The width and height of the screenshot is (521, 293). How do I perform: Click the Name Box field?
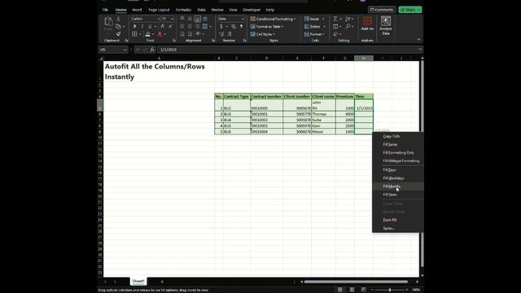(x=113, y=50)
